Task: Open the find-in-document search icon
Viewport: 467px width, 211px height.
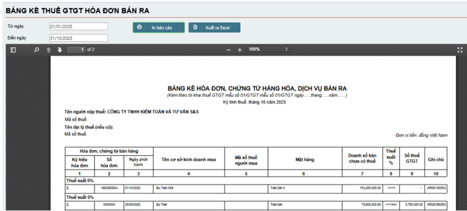Action: 37,50
